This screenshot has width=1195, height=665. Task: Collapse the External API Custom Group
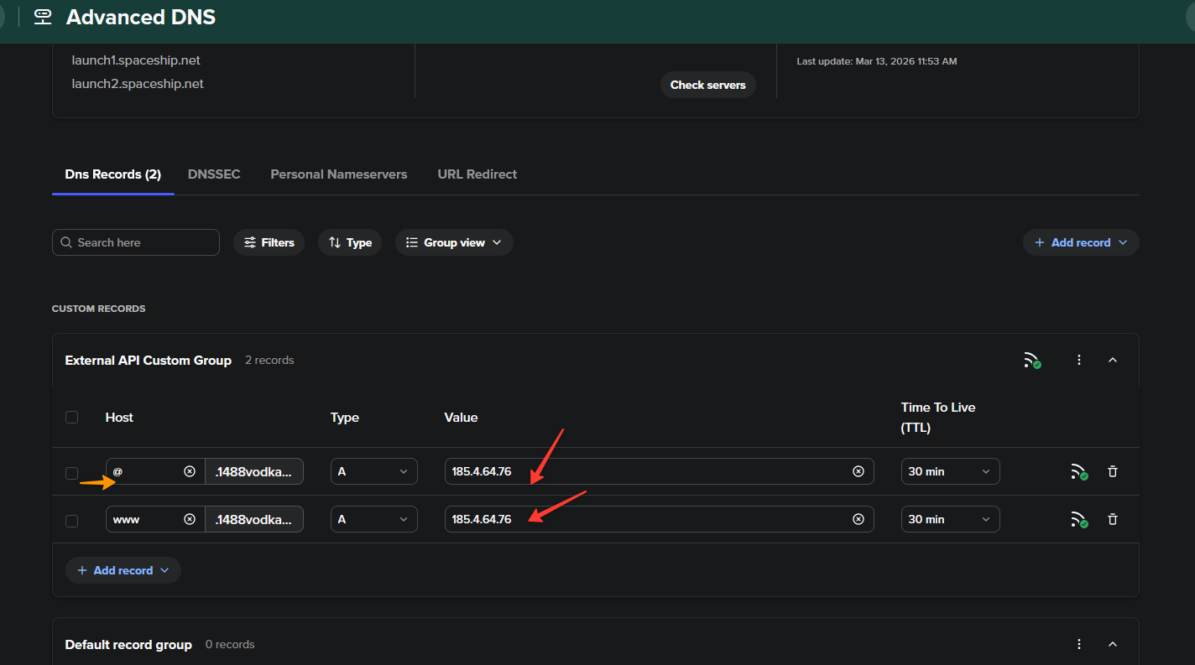(1113, 361)
